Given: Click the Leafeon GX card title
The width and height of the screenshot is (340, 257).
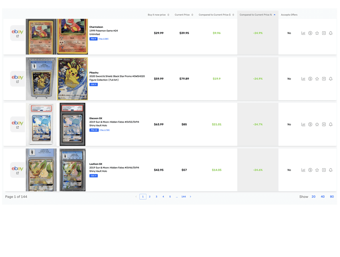Looking at the screenshot, I should tap(96, 164).
